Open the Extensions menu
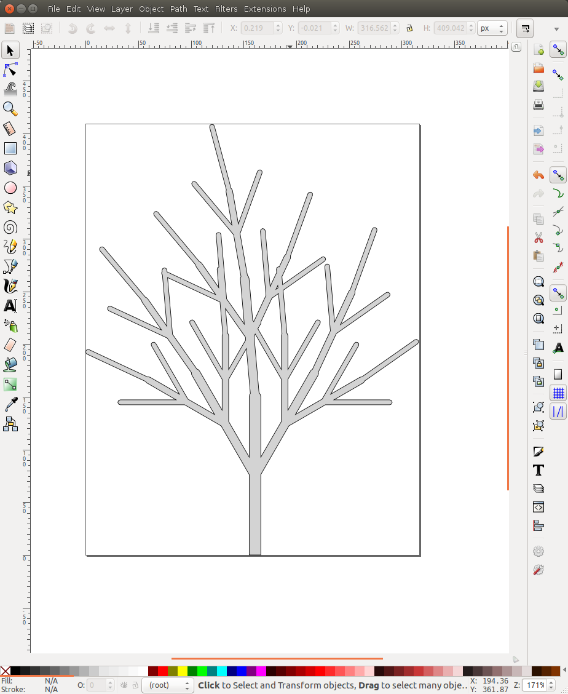The height and width of the screenshot is (694, 568). [x=264, y=9]
